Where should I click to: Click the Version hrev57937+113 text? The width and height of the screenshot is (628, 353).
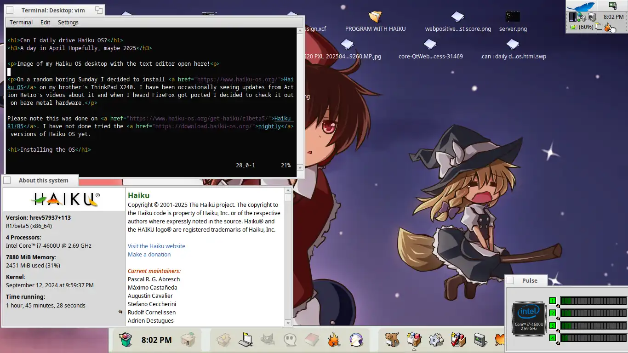[x=38, y=217]
